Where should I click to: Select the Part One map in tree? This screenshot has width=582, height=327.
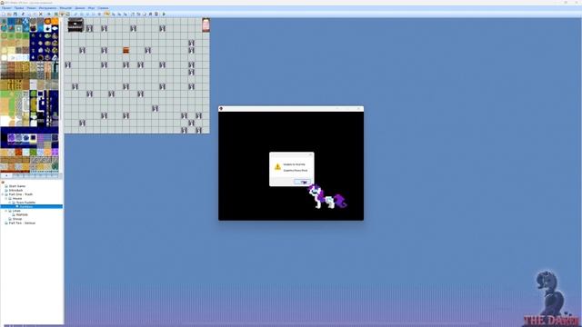click(x=21, y=194)
